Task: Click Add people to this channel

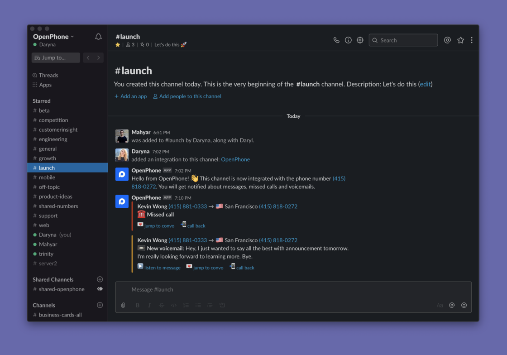Action: coord(187,96)
